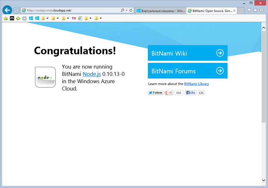This screenshot has height=188, width=268.
Task: Click the Facebook Like button
Action: pos(191,92)
